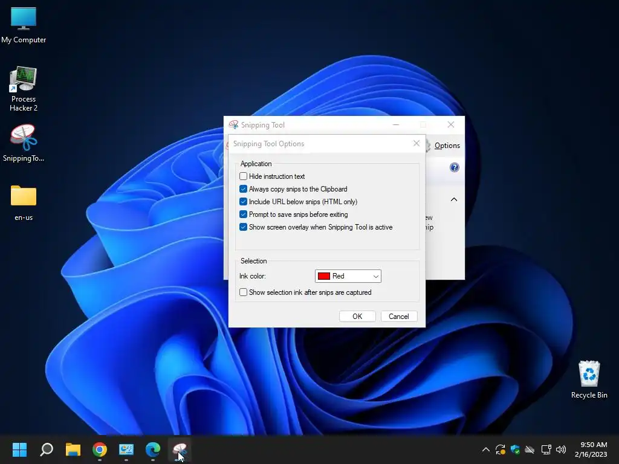
Task: Click the Snipping Tool help icon
Action: [455, 167]
